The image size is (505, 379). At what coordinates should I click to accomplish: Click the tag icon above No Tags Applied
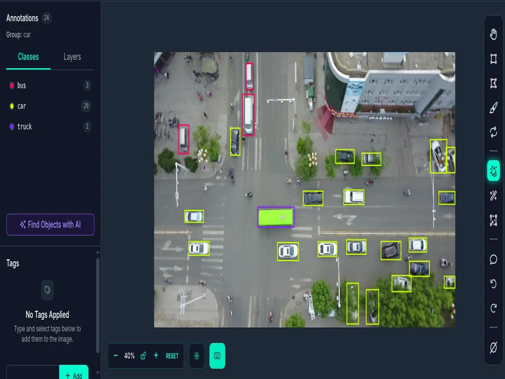click(47, 290)
